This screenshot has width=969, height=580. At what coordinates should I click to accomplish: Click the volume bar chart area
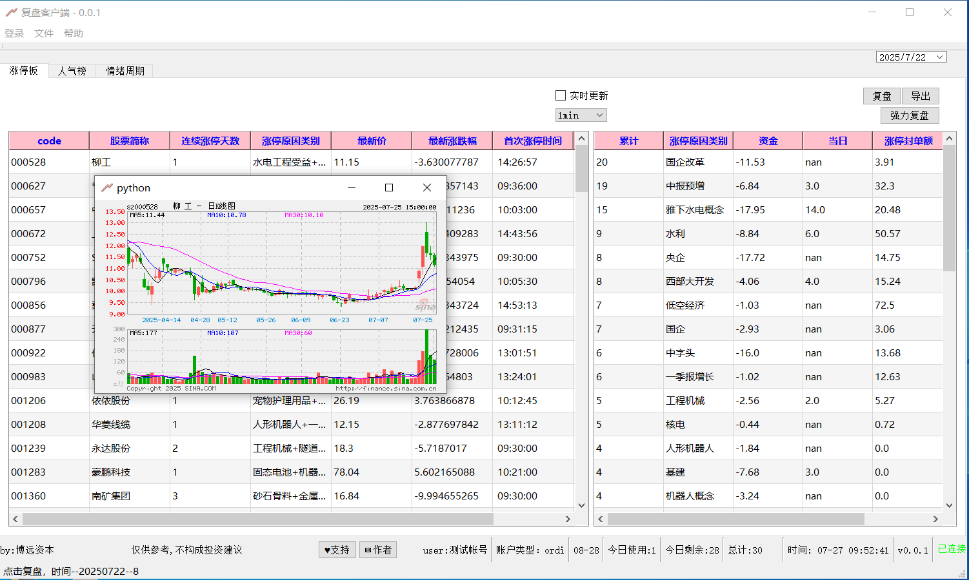click(x=282, y=356)
